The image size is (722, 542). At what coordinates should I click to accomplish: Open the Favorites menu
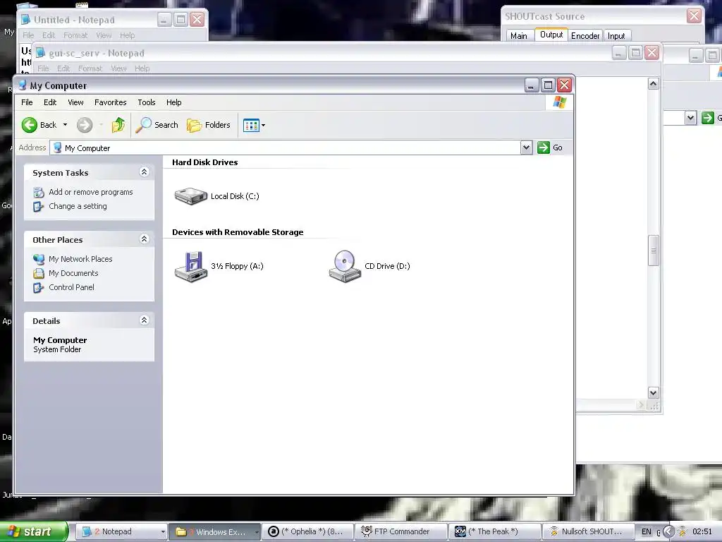pyautogui.click(x=110, y=102)
